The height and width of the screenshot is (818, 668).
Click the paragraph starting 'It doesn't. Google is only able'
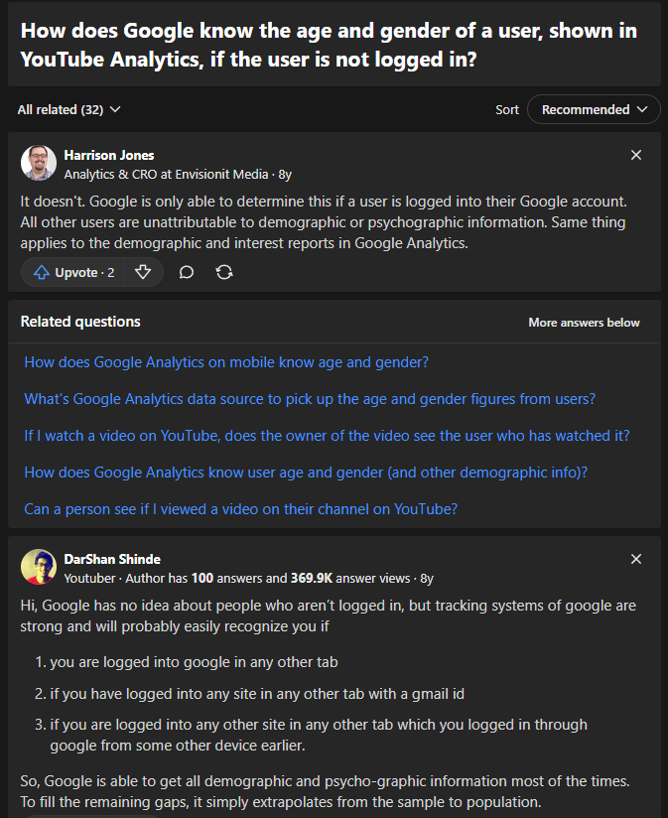point(324,222)
